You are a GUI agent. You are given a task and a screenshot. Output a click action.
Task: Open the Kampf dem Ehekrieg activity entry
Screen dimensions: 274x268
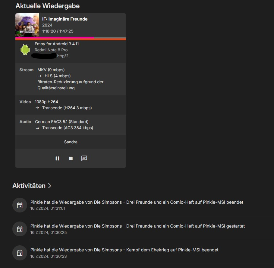pos(124,250)
